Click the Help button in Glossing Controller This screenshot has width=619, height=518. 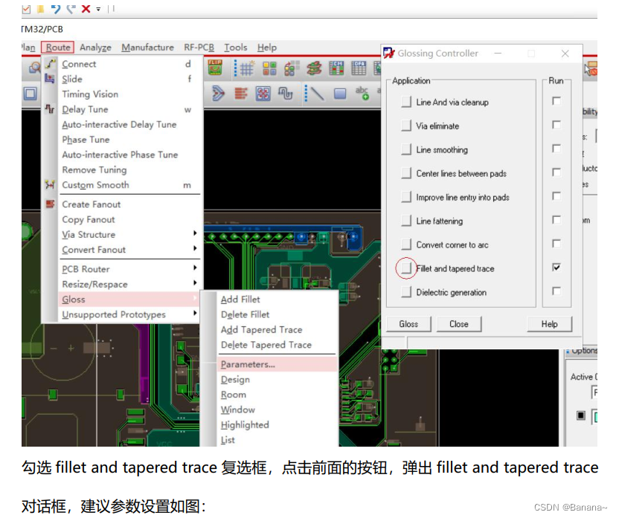(x=549, y=323)
